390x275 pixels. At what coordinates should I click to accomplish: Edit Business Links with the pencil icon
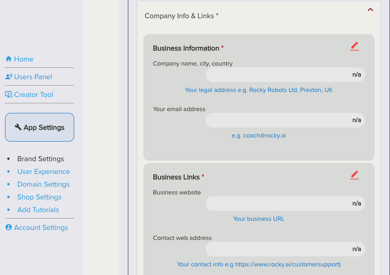coord(355,175)
